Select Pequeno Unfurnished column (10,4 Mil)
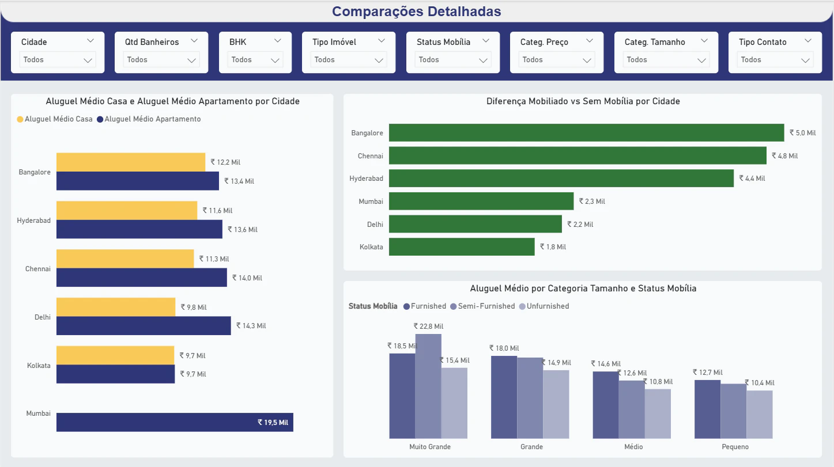The image size is (834, 467). tap(760, 415)
